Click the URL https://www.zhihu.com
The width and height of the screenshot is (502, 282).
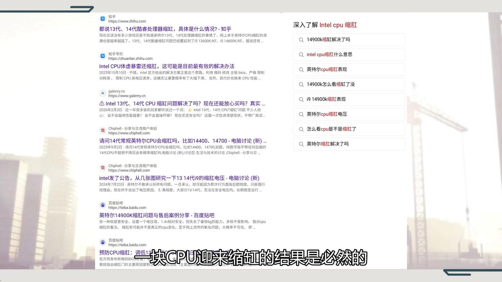coord(127,21)
